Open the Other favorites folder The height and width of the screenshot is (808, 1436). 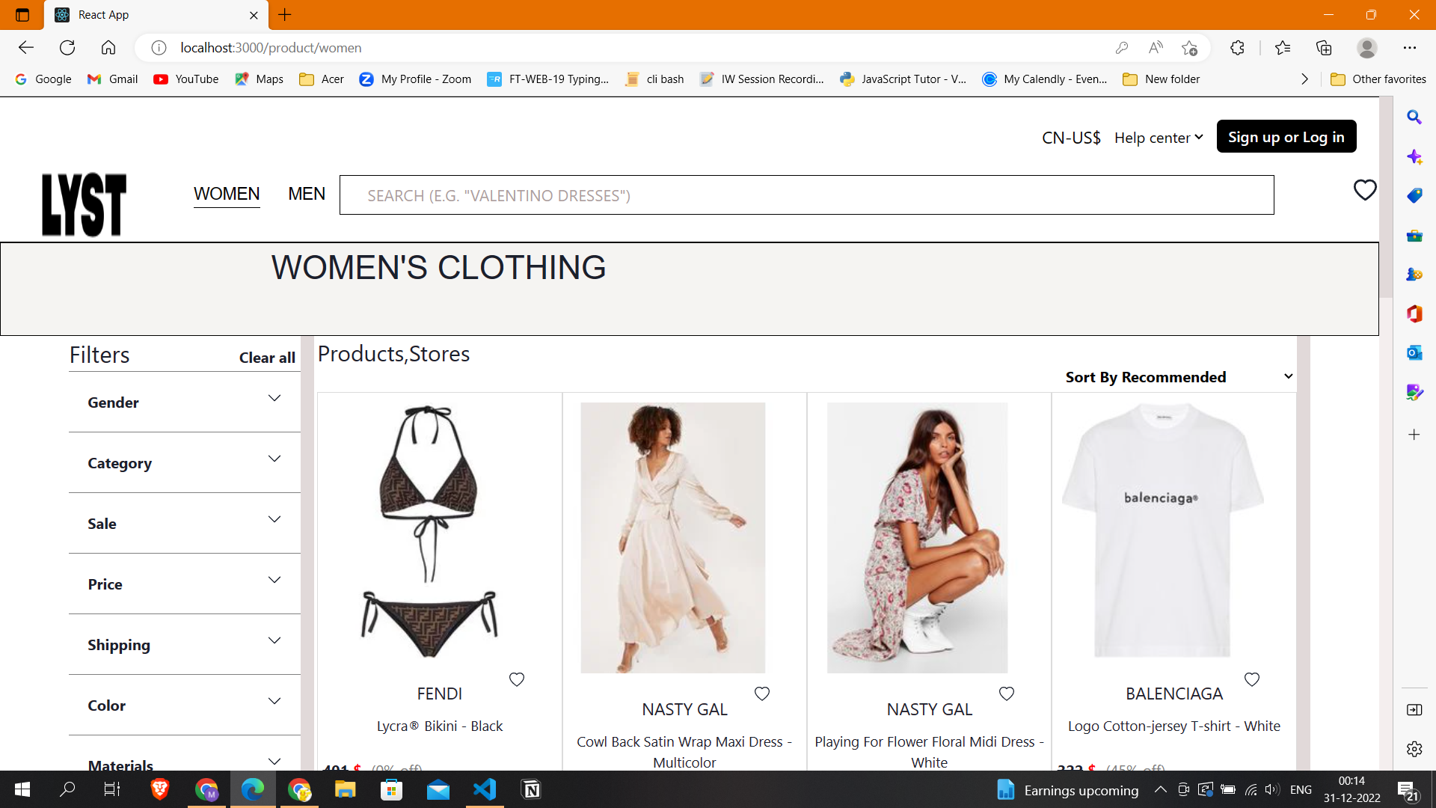[1378, 79]
